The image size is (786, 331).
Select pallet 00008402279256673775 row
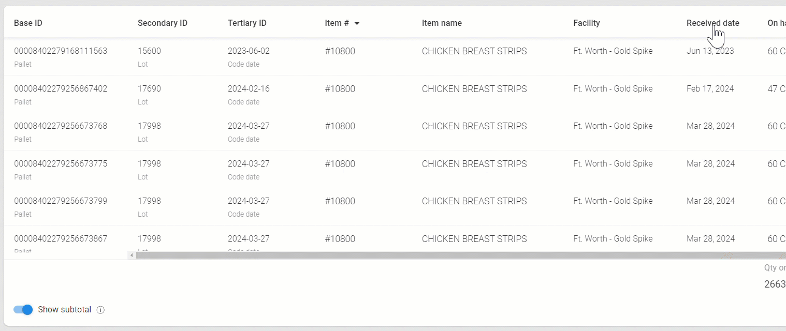(395, 169)
